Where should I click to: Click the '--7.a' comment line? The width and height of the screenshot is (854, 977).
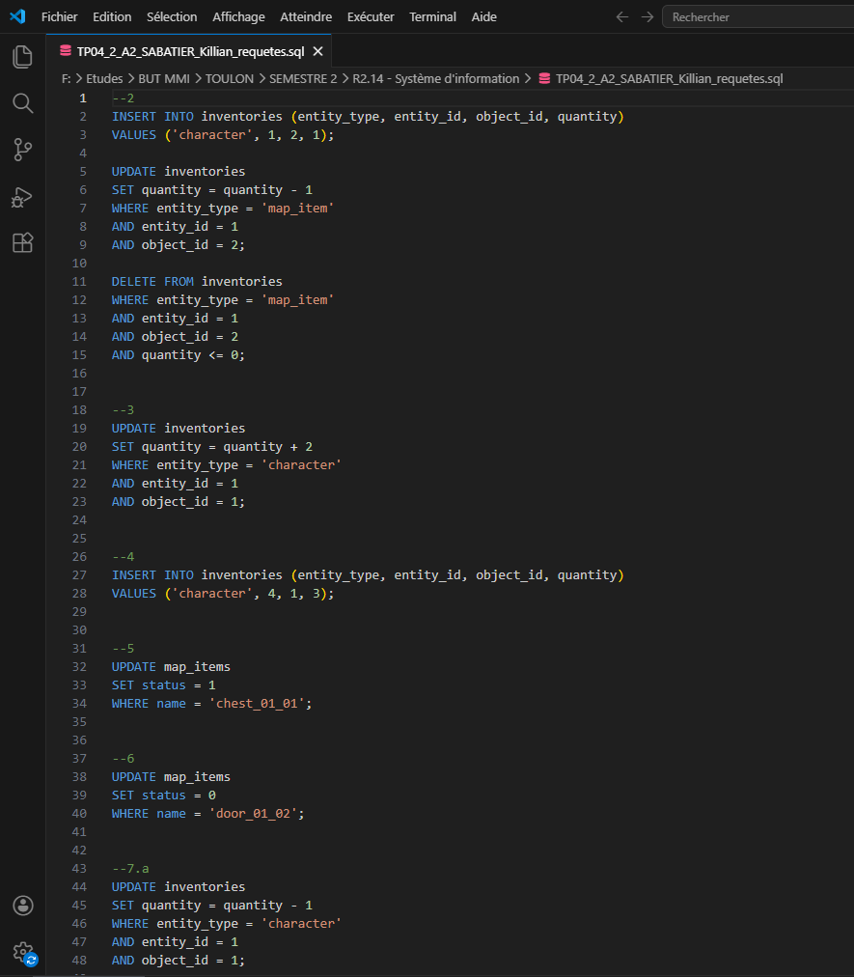coord(130,869)
